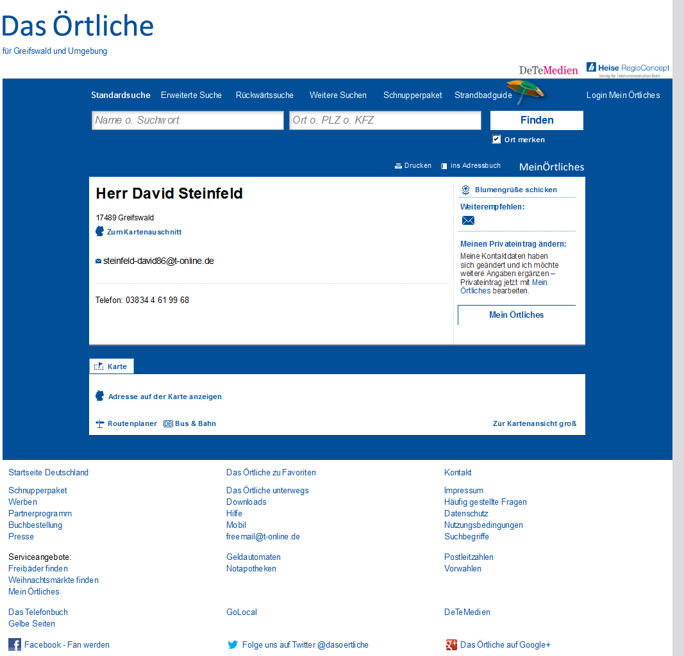Click the Gelbe Seiten link
684x656 pixels.
tap(32, 624)
